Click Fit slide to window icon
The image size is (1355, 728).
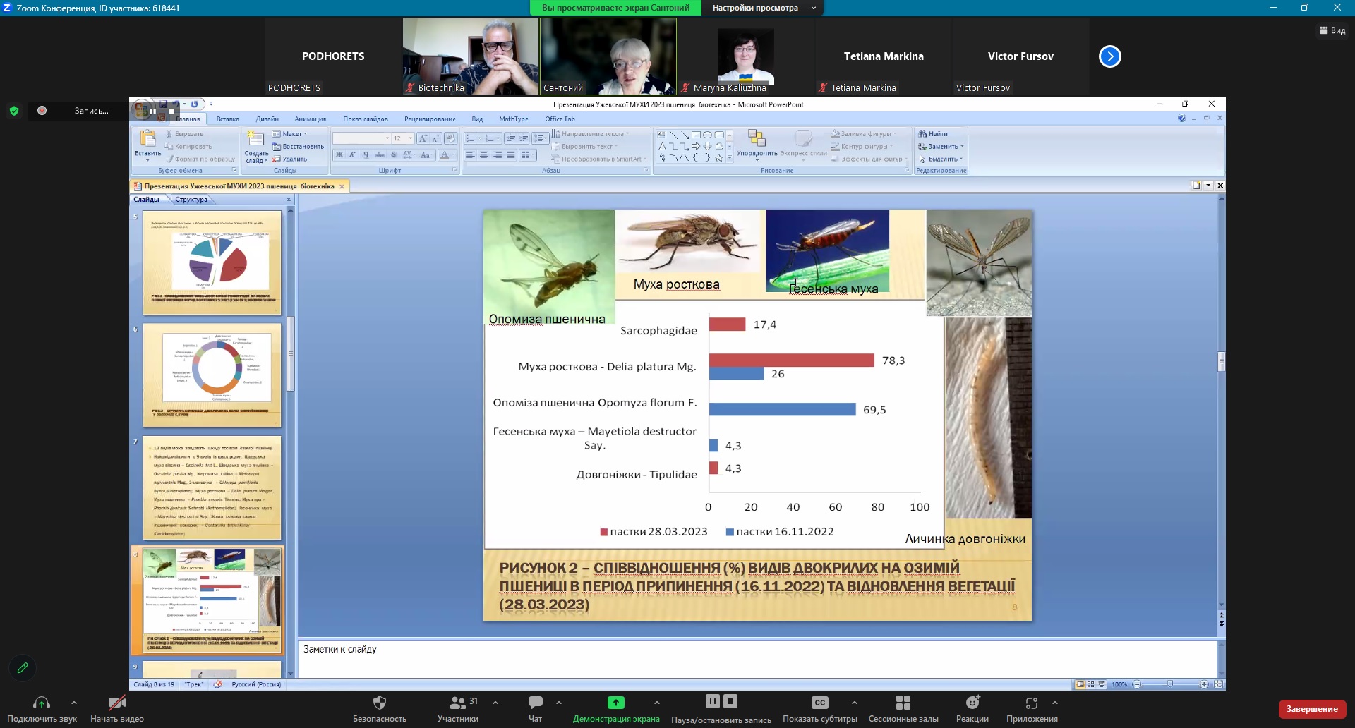[1218, 684]
